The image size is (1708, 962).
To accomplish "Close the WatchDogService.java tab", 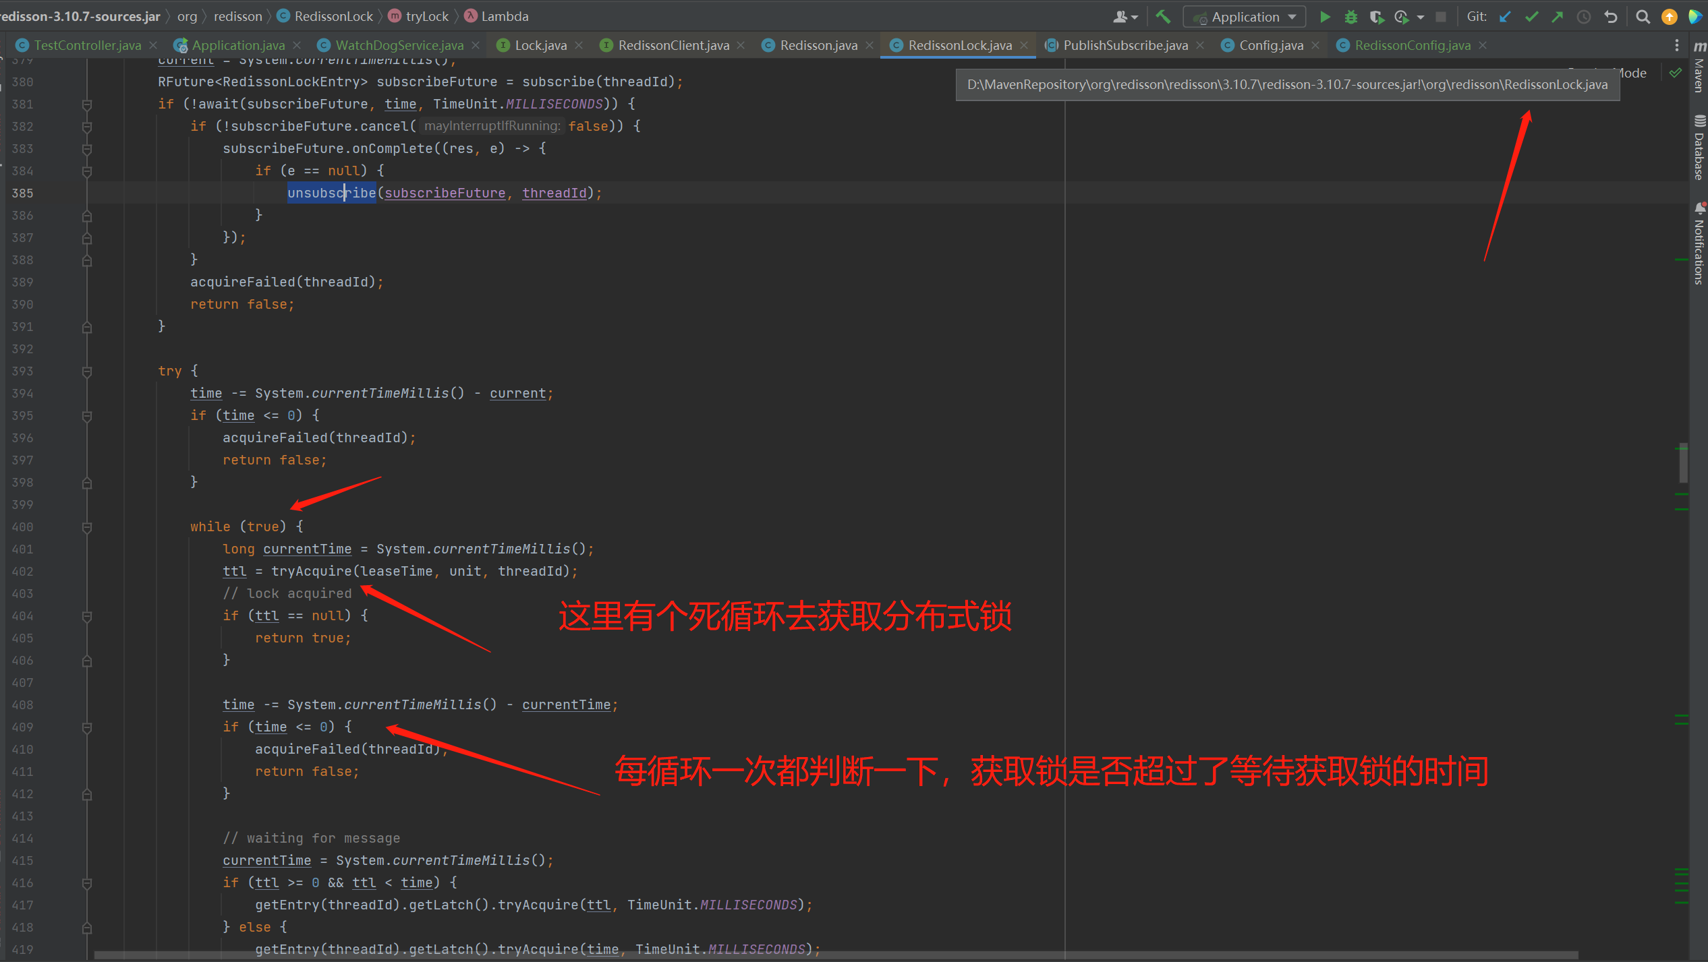I will pyautogui.click(x=476, y=45).
